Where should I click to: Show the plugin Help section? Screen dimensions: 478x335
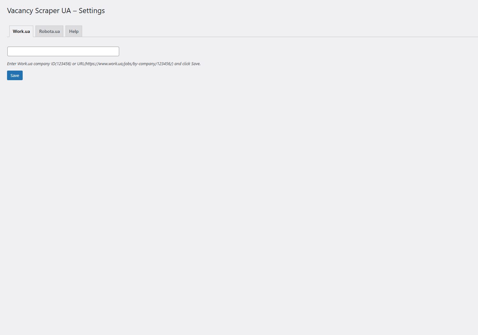pyautogui.click(x=74, y=31)
